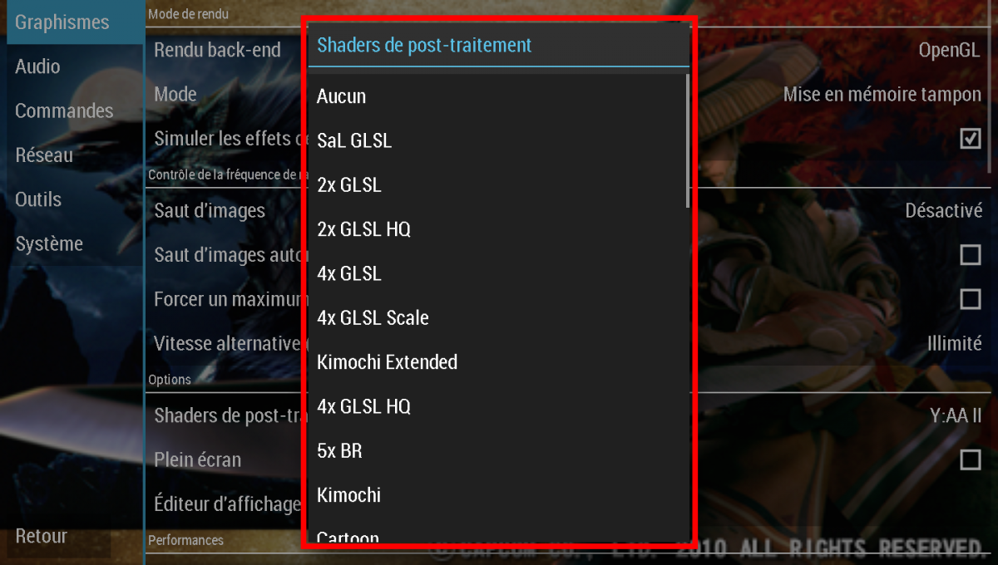Select 4x GLSL Scale shader
Image resolution: width=998 pixels, height=565 pixels.
498,318
